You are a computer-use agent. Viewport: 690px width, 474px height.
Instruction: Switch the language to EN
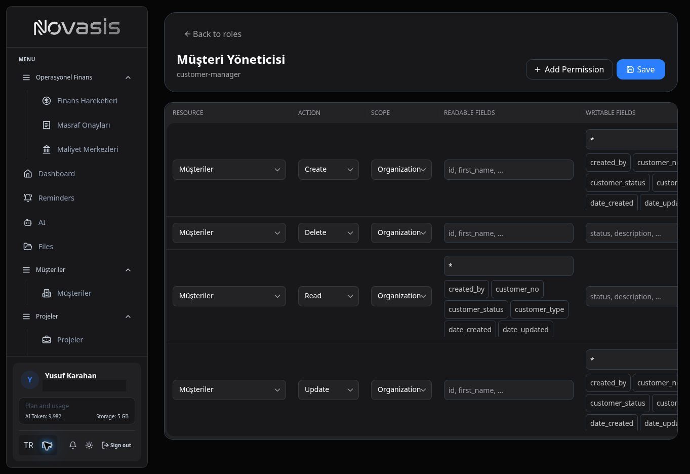point(47,445)
